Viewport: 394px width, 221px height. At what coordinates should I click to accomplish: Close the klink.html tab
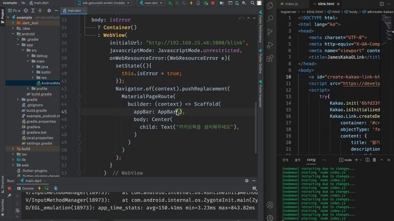click(x=338, y=4)
